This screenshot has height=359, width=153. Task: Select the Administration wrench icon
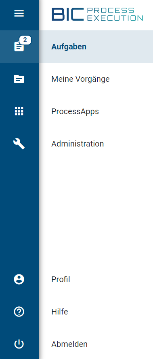19,144
